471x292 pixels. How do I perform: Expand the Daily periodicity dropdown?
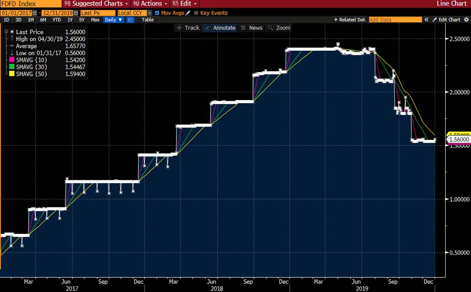click(x=114, y=20)
